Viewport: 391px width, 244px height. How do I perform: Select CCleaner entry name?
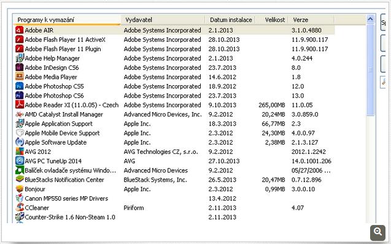point(37,208)
